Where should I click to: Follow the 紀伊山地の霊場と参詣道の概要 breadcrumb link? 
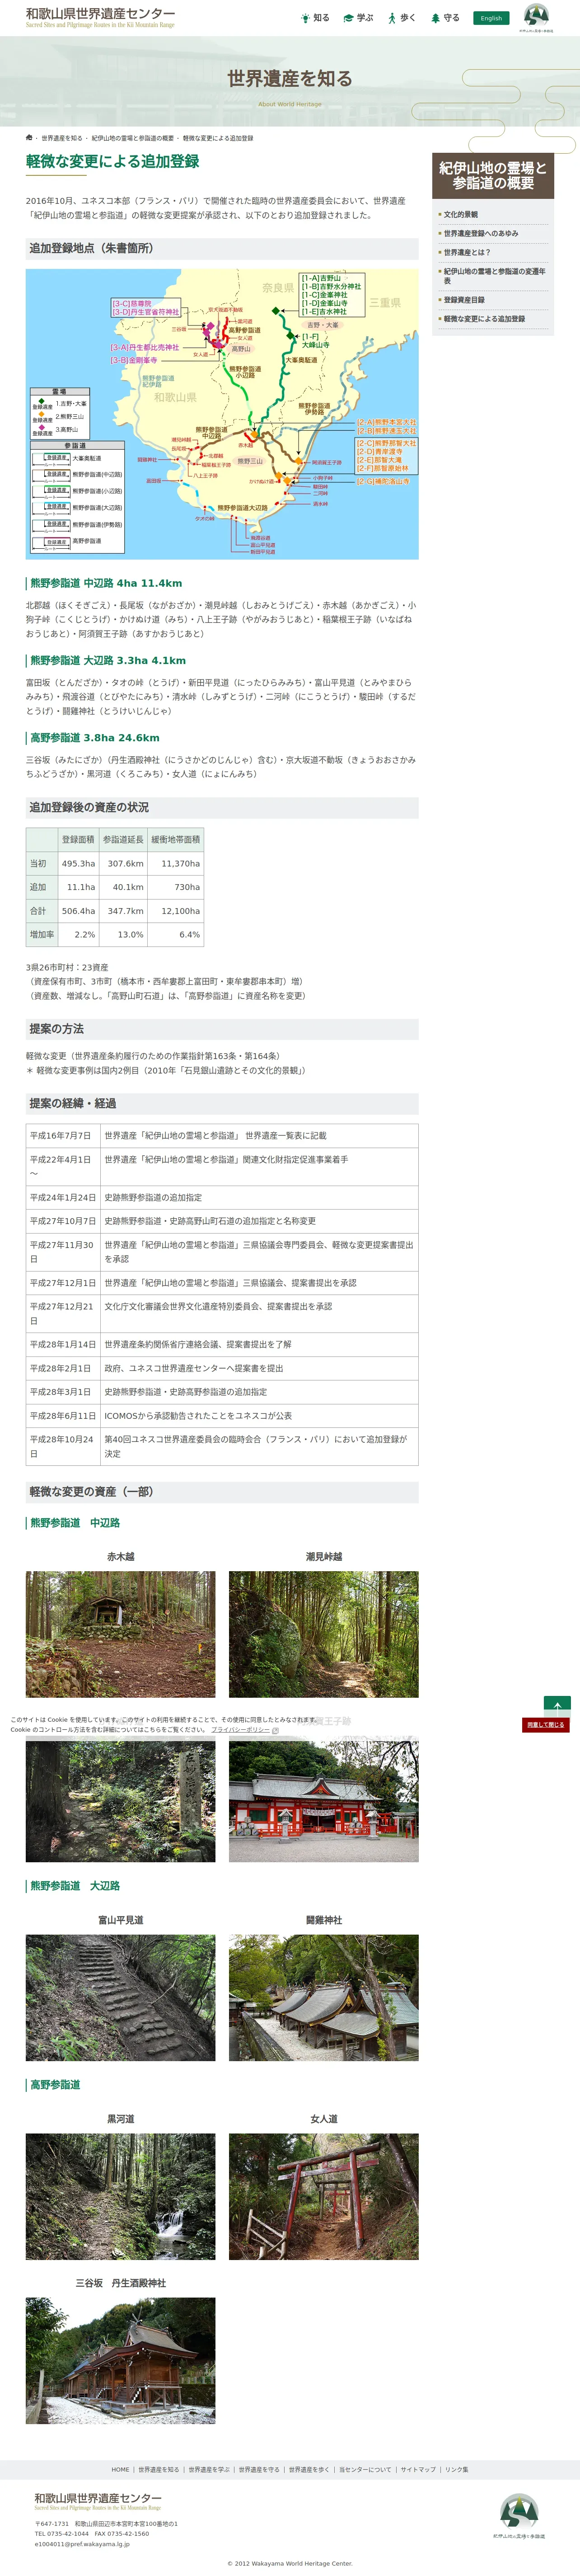pyautogui.click(x=132, y=138)
